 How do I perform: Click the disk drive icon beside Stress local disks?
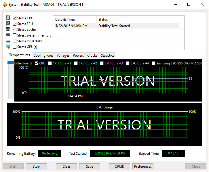coord(8,41)
